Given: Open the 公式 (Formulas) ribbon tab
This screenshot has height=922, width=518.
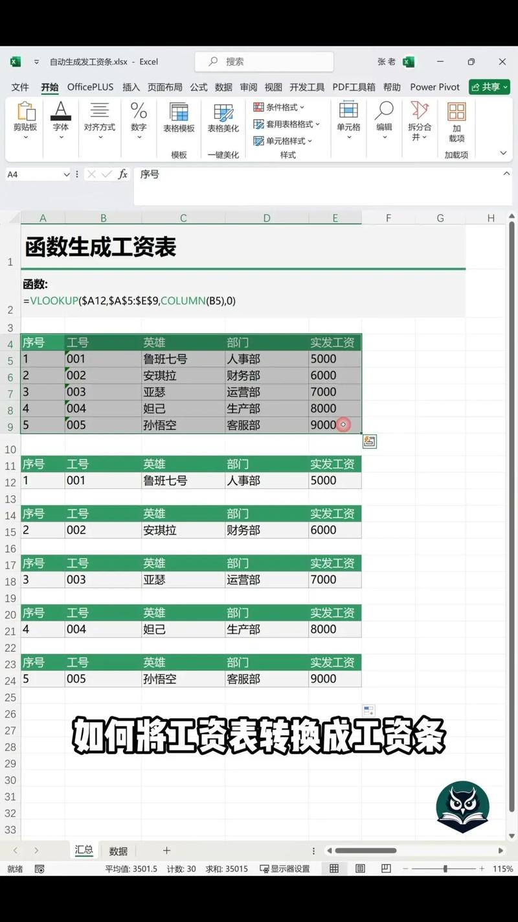Looking at the screenshot, I should point(198,86).
